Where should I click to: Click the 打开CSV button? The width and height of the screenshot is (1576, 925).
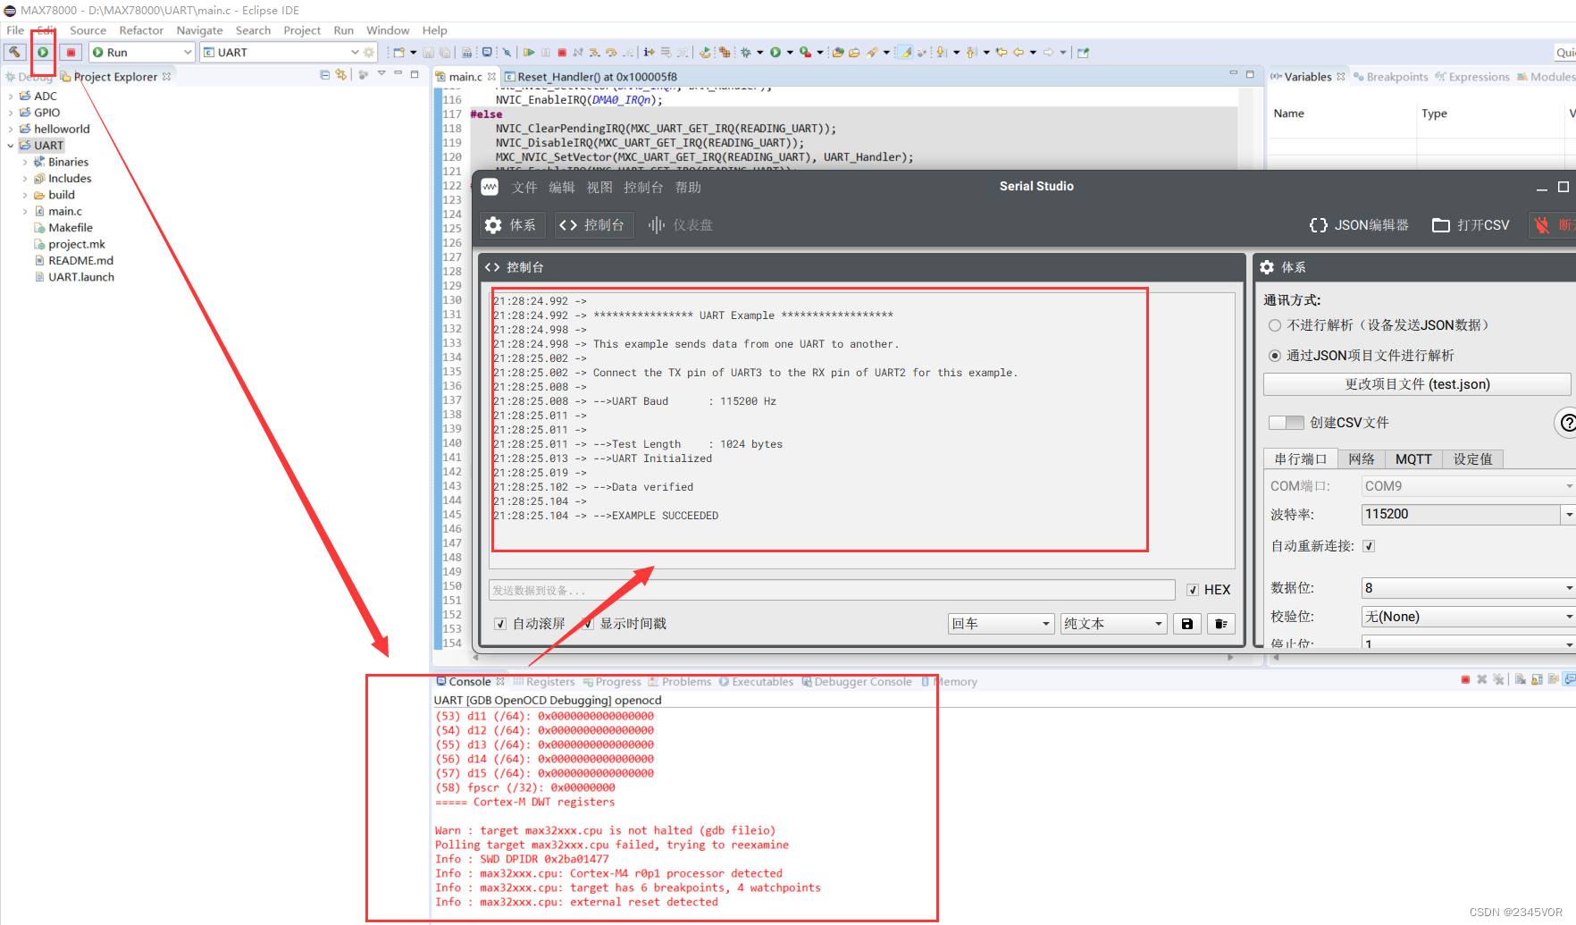1471,225
